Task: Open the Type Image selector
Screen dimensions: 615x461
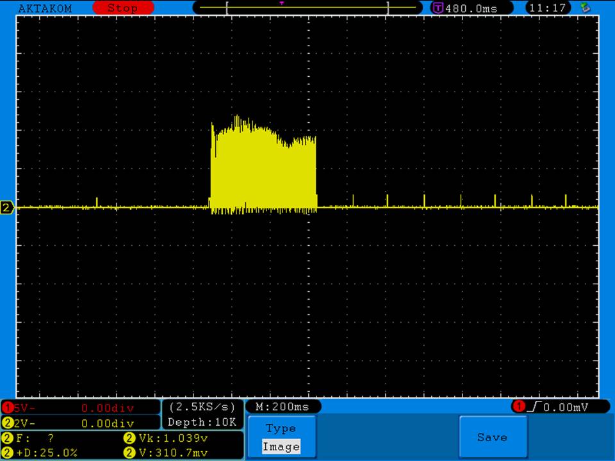Action: coord(281,437)
